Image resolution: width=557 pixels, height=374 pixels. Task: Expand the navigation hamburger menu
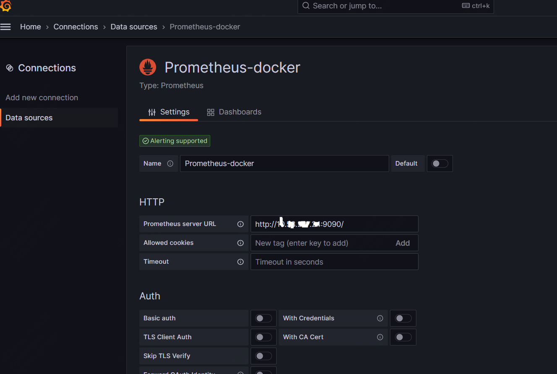(x=6, y=26)
